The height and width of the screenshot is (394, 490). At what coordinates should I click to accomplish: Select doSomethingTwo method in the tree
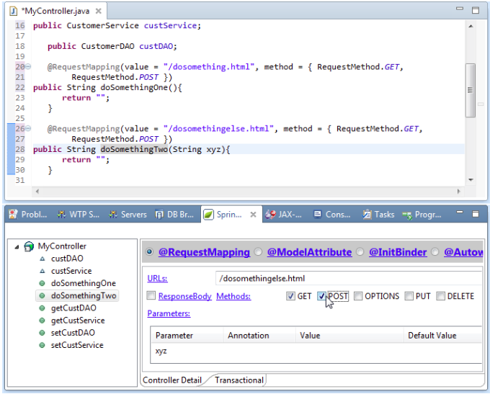[84, 295]
